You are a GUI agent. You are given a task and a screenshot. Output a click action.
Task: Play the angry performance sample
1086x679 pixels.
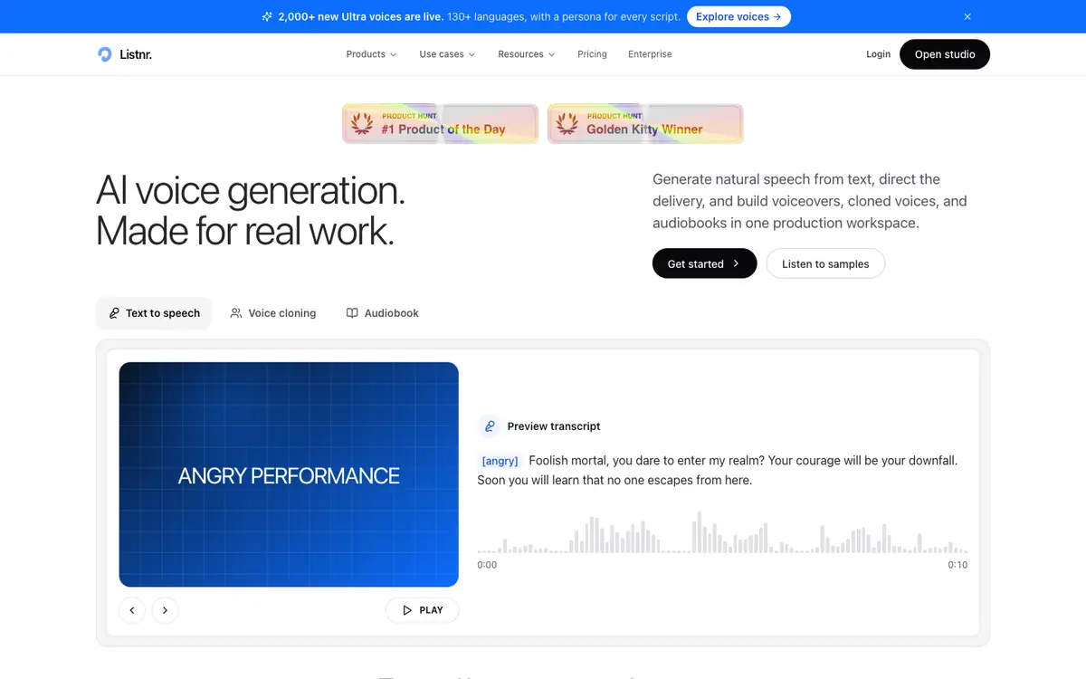pyautogui.click(x=422, y=610)
